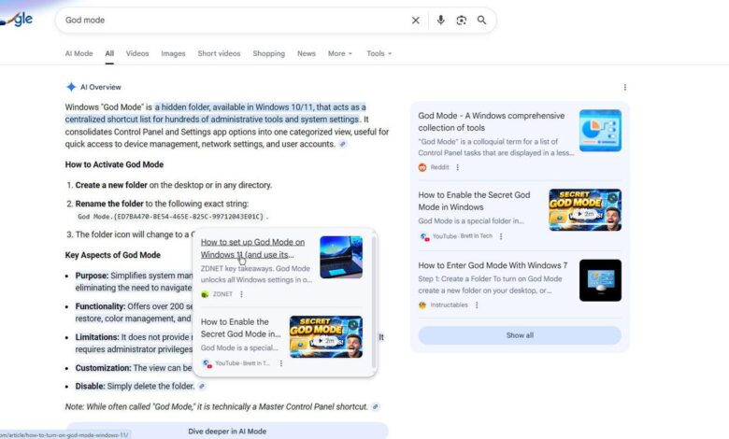Screen dimensions: 729x439
Task: Open source link icon after 'delete the folder.'
Action: point(202,386)
